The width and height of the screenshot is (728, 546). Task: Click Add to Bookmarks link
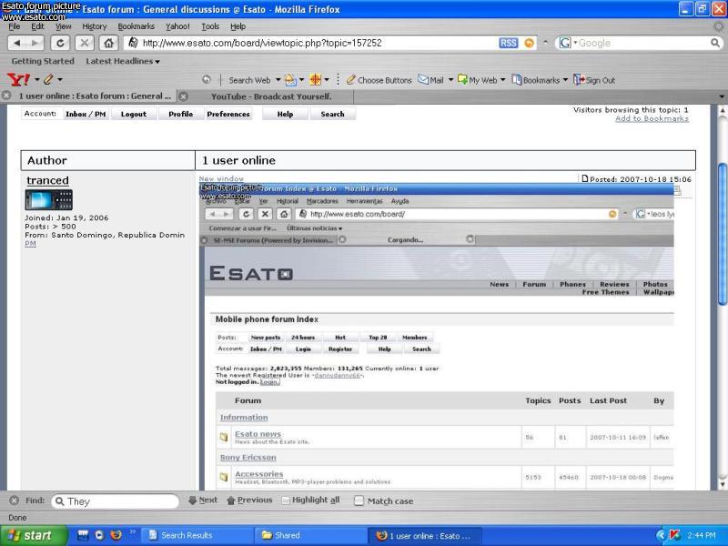pyautogui.click(x=652, y=119)
